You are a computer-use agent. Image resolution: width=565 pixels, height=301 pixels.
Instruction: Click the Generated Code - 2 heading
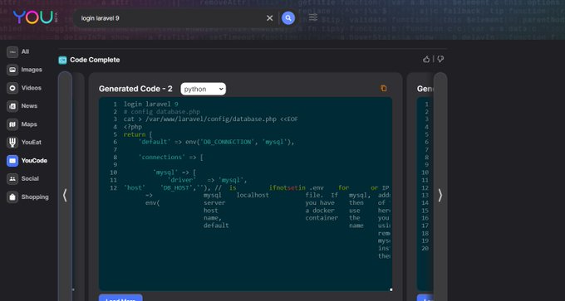point(135,89)
